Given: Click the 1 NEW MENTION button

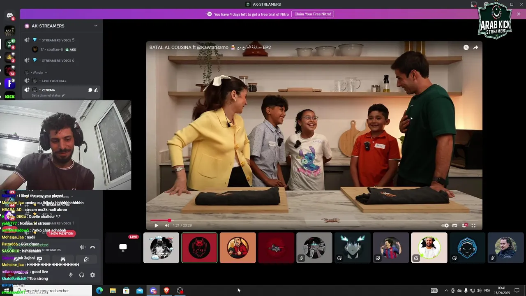Looking at the screenshot, I should [61, 234].
